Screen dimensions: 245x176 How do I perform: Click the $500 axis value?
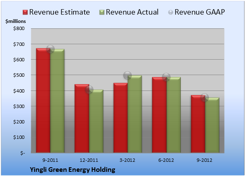tap(19, 75)
